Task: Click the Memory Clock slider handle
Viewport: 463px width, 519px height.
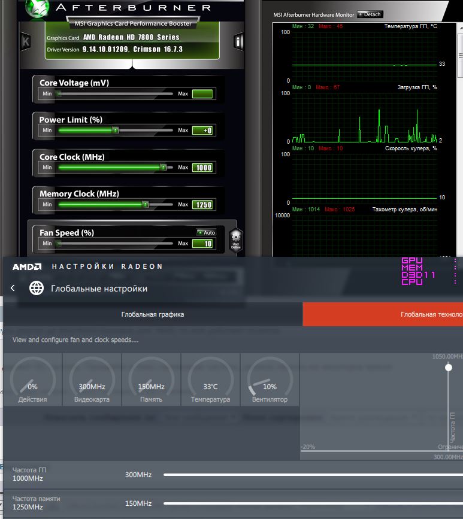Action: (x=146, y=204)
